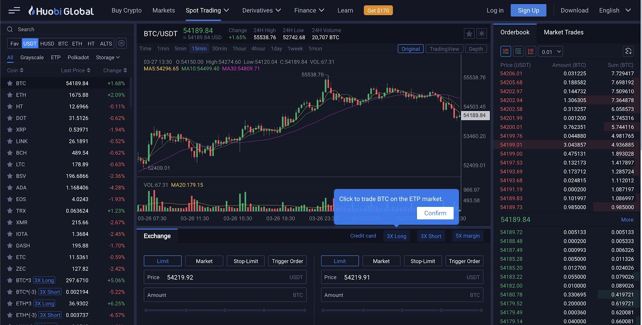Open the Polkadot coin filter
The width and height of the screenshot is (642, 325).
click(78, 58)
